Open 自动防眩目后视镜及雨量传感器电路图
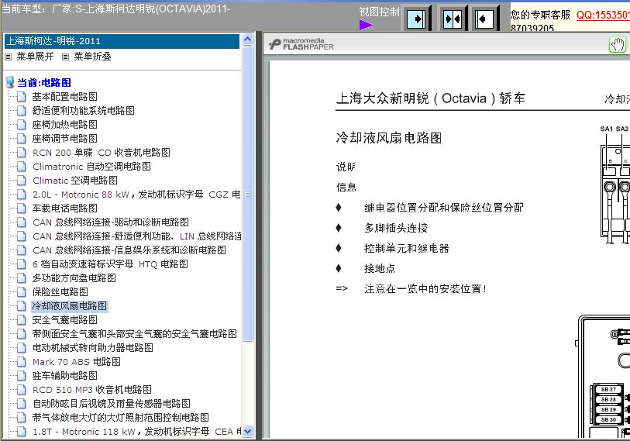Image resolution: width=630 pixels, height=441 pixels. [112, 403]
